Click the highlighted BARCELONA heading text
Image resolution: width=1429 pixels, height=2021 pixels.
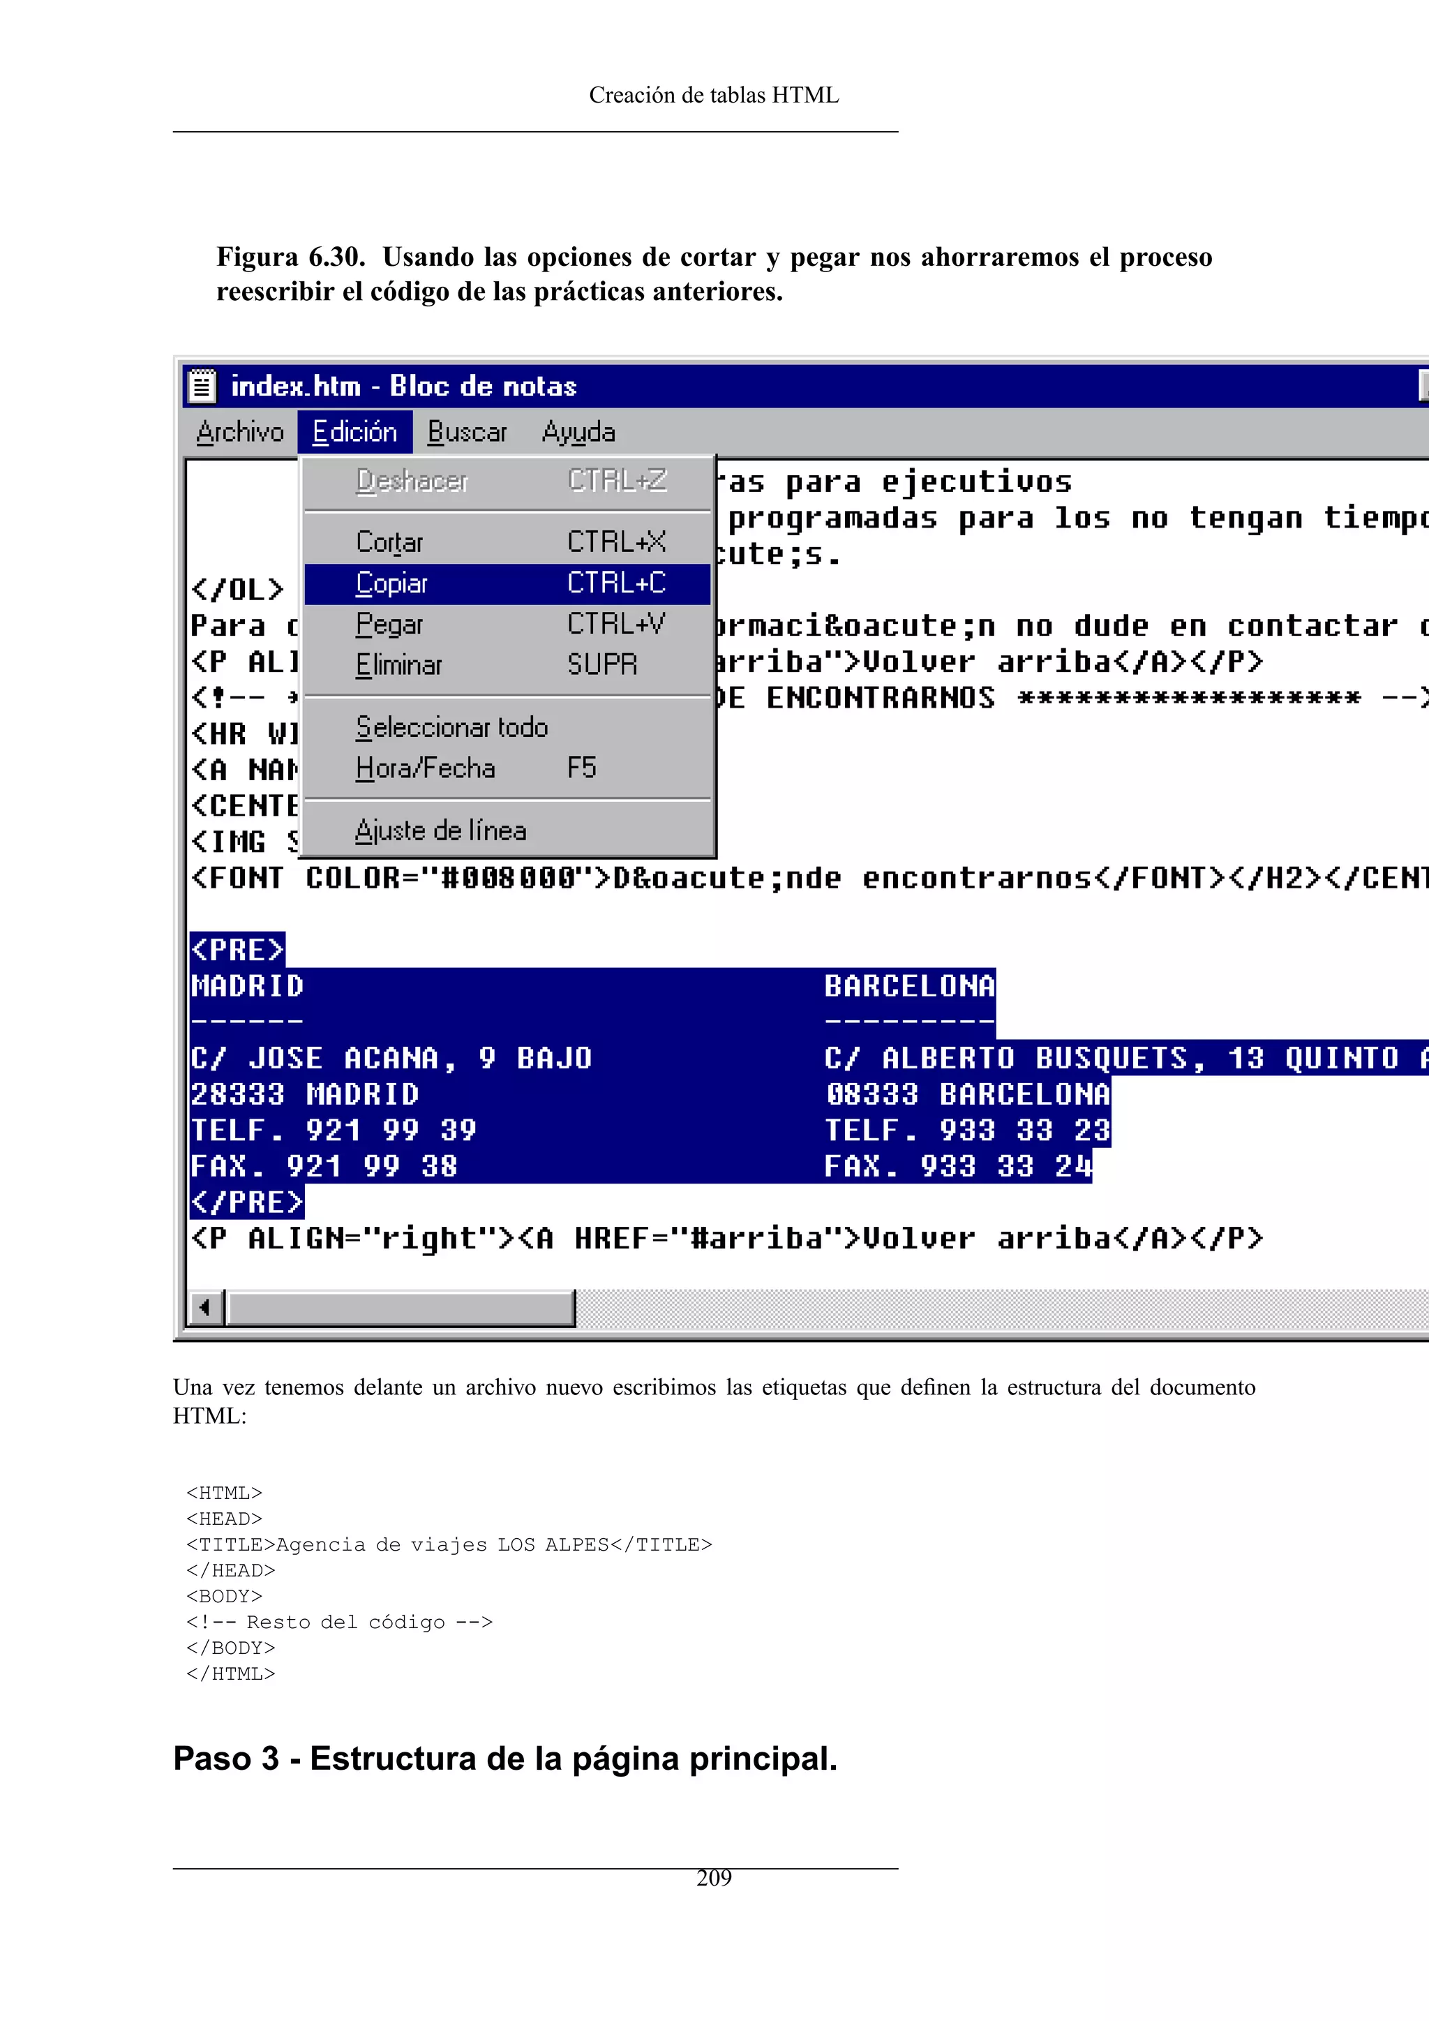click(910, 986)
